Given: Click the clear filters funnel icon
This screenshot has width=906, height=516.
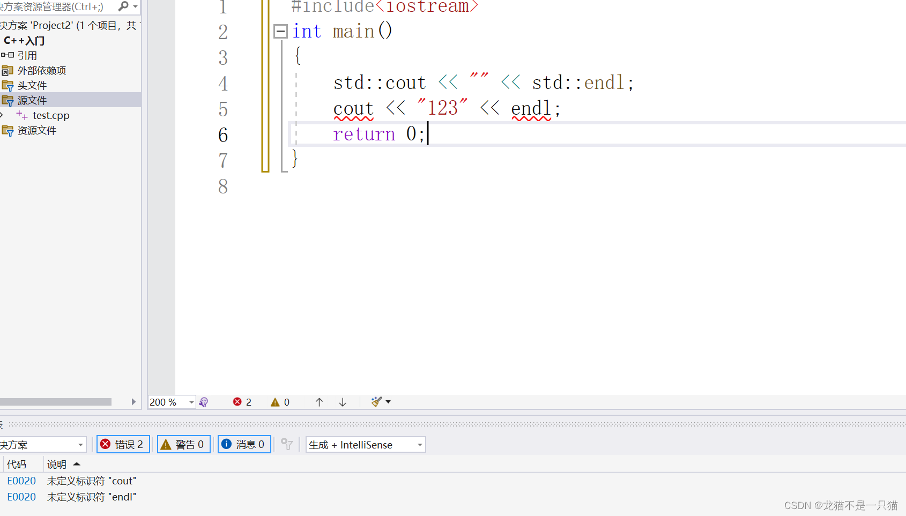Looking at the screenshot, I should (287, 444).
